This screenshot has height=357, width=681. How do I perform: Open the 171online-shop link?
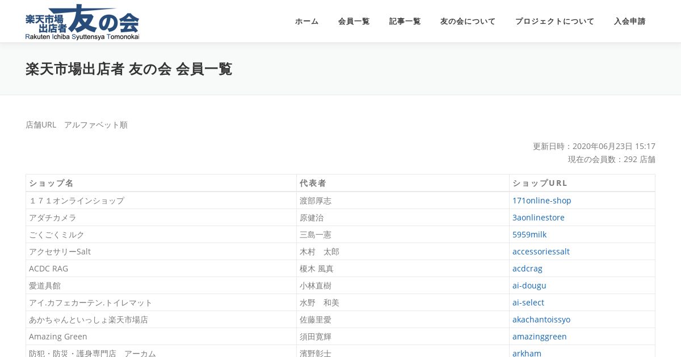541,201
